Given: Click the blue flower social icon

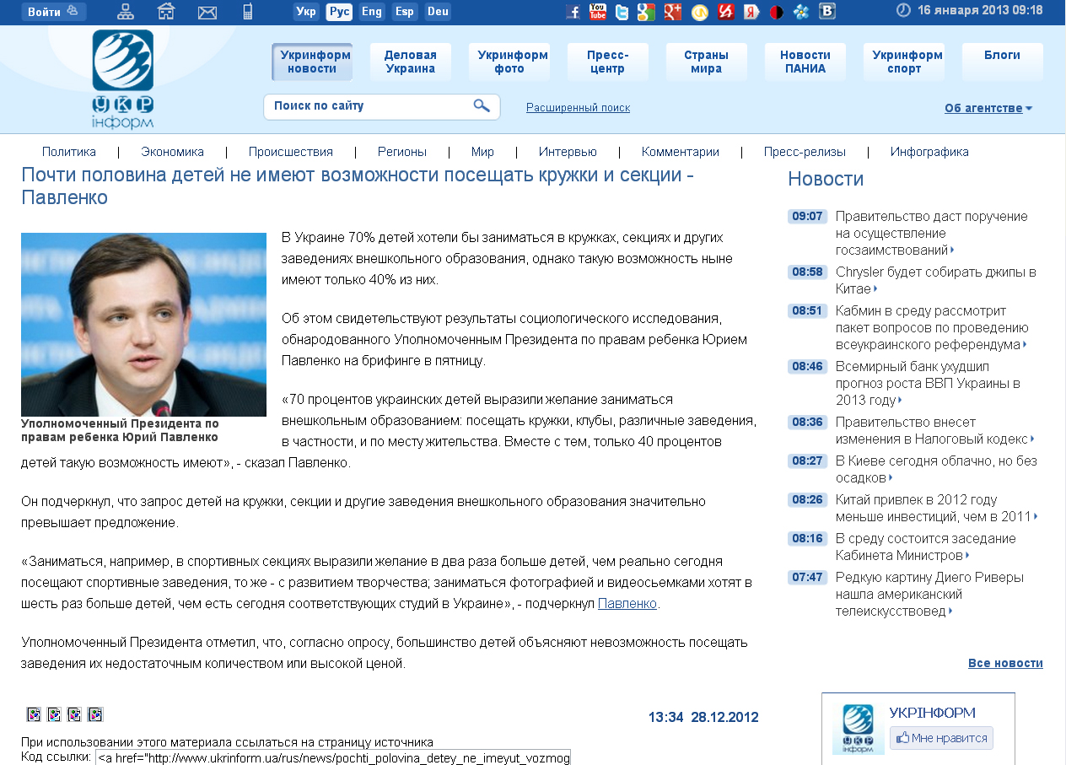Looking at the screenshot, I should [802, 12].
